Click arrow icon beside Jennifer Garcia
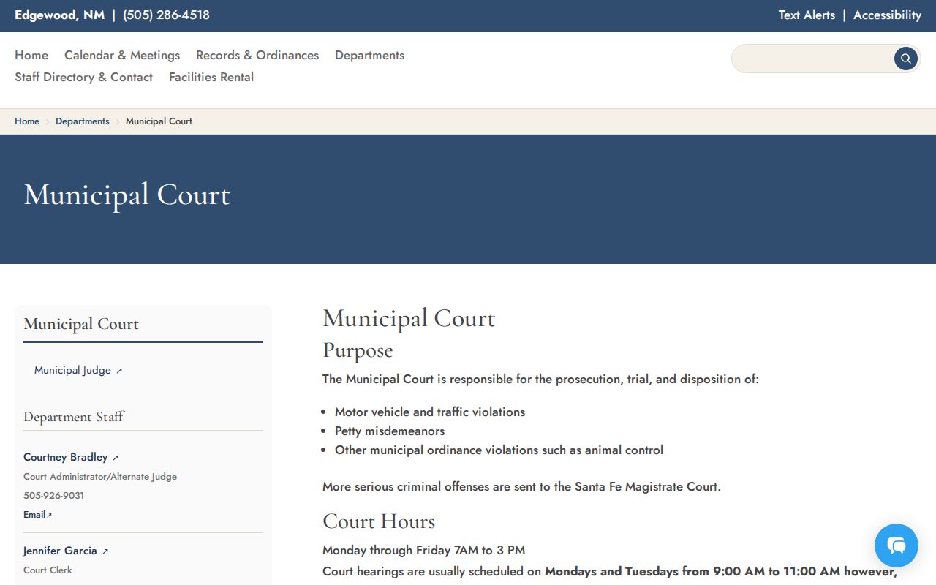The height and width of the screenshot is (585, 936). tap(105, 551)
